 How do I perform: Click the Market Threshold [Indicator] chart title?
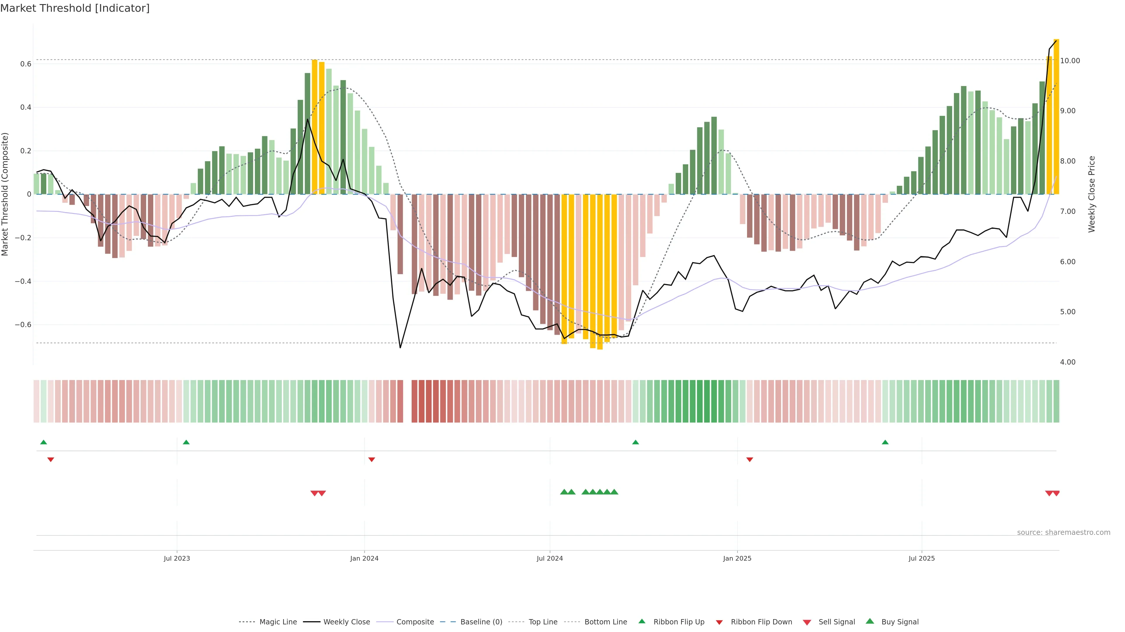(x=75, y=8)
